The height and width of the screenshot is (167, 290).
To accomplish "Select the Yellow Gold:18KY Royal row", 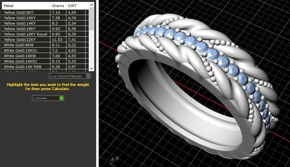I will point(45,34).
